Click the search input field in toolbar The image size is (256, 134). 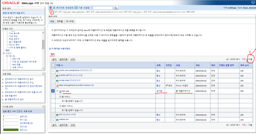103,8
